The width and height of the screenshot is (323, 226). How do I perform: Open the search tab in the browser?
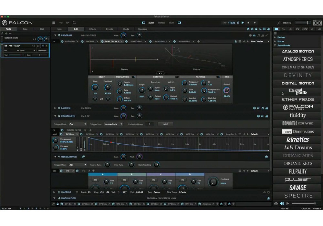pos(284,29)
